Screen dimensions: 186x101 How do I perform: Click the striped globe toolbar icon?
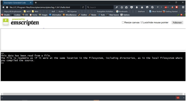tap(152, 7)
